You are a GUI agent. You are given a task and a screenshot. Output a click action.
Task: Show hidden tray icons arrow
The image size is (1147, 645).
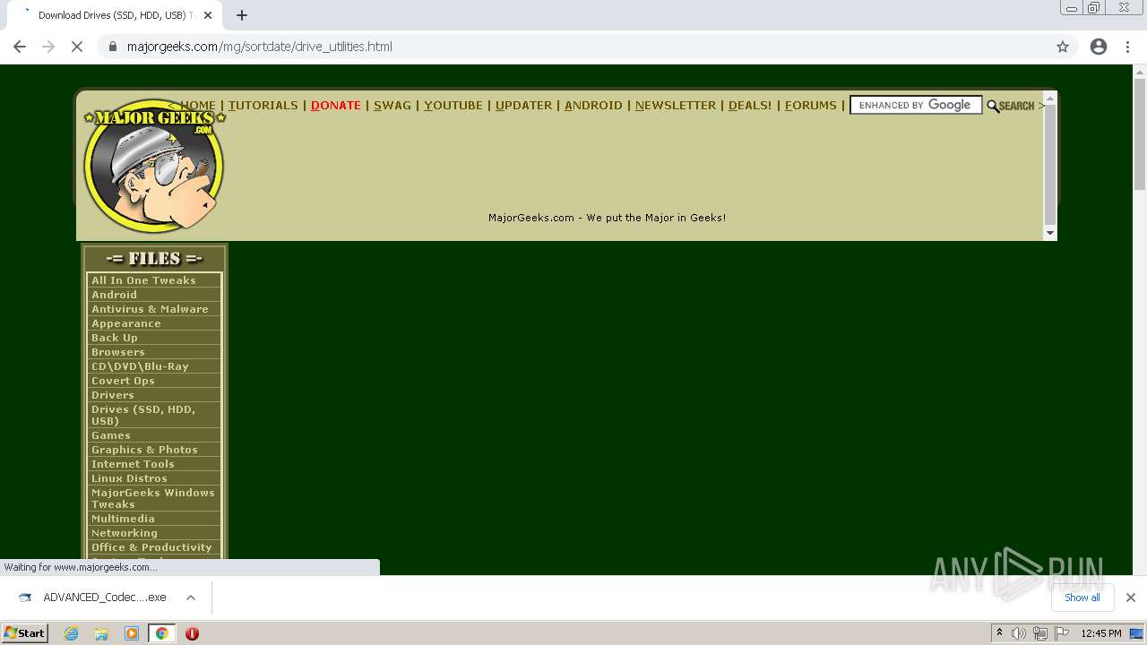(x=999, y=633)
